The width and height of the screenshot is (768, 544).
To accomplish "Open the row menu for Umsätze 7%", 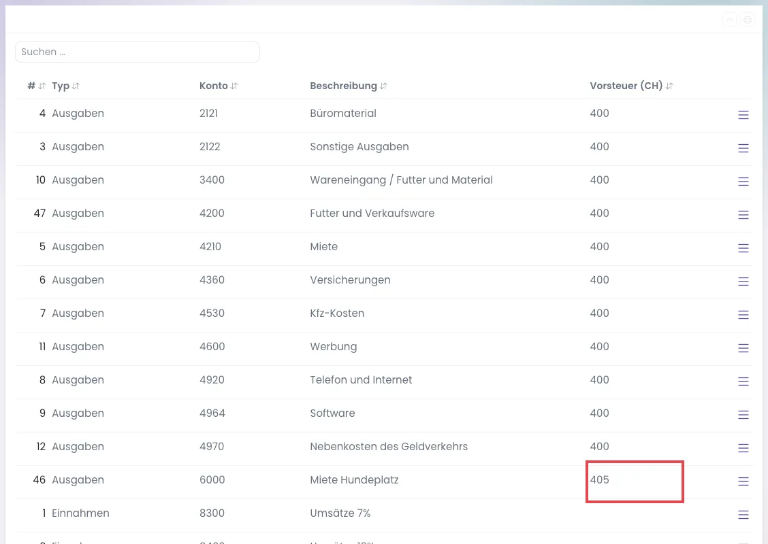I will pos(743,515).
